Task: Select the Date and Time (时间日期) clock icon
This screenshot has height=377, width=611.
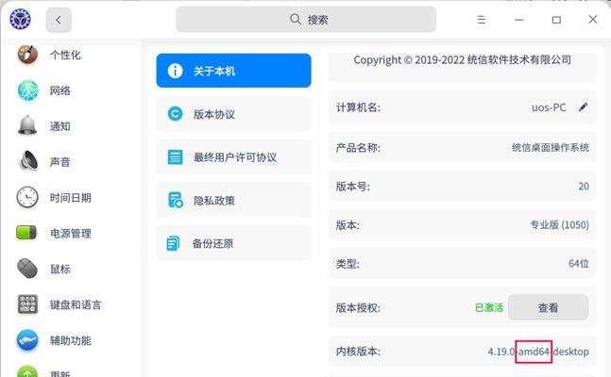Action: (x=27, y=197)
